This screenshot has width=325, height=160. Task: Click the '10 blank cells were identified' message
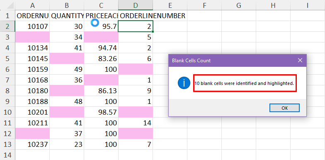coord(244,83)
